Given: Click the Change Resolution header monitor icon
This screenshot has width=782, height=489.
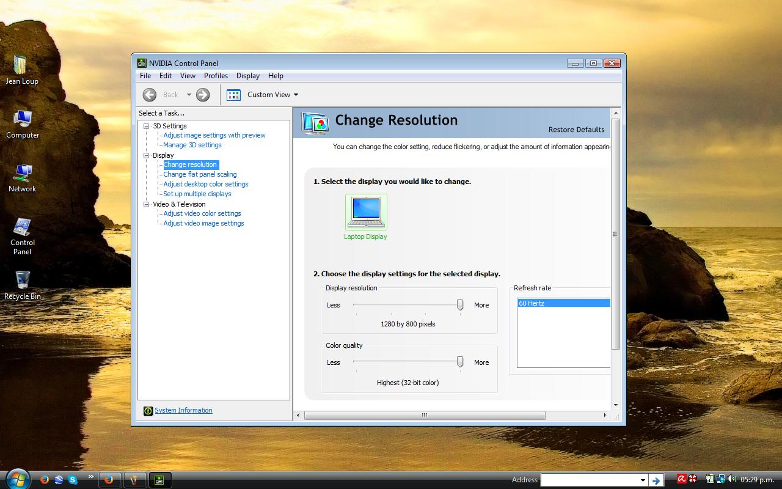Looking at the screenshot, I should click(316, 123).
